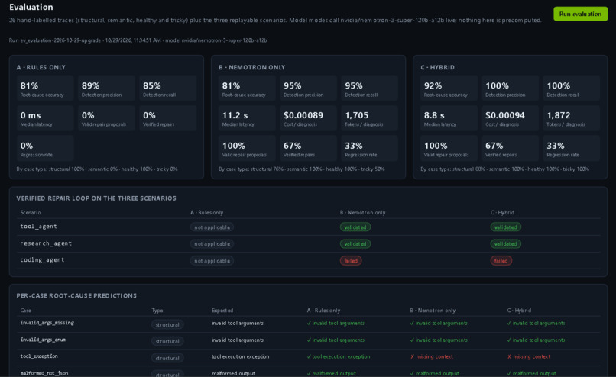Image resolution: width=616 pixels, height=377 pixels.
Task: Click the Expected column header
Action: tap(222, 311)
